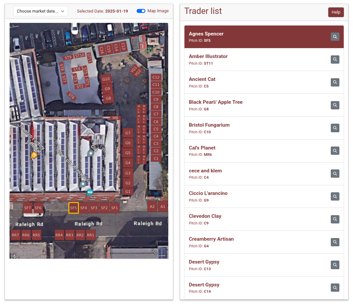Click the search icon for Desert Gypsy pitch C14

(335, 287)
